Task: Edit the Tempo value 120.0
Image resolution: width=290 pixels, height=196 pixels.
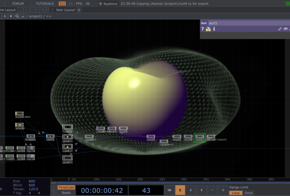Action: pyautogui.click(x=33, y=189)
